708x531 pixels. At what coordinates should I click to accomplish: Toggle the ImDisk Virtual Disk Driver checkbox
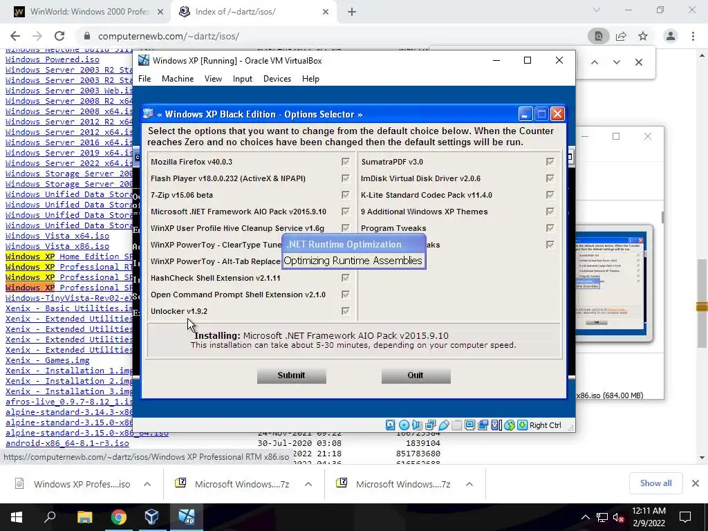pyautogui.click(x=550, y=178)
